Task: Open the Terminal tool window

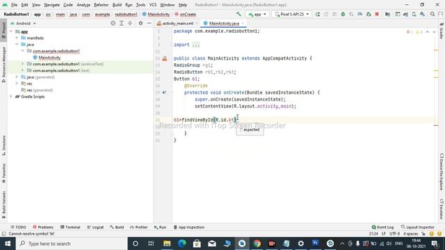Action: [x=70, y=227]
